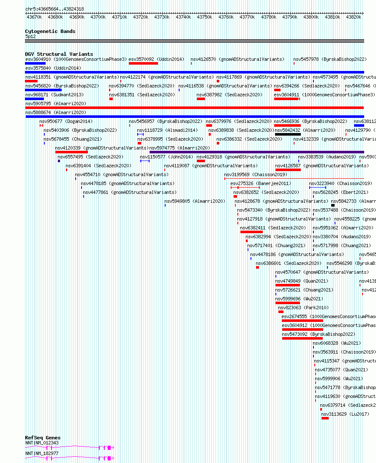Click the red nsv3113629 variant bar
This screenshot has width=376, height=463.
(325, 418)
